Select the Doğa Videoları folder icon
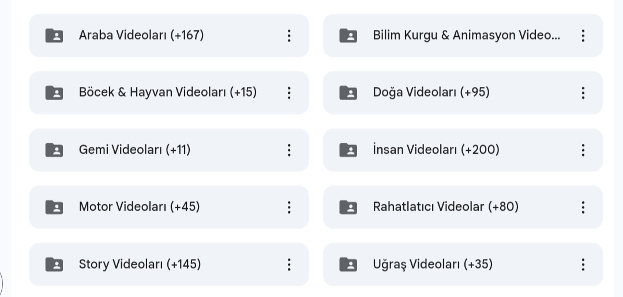 (348, 93)
